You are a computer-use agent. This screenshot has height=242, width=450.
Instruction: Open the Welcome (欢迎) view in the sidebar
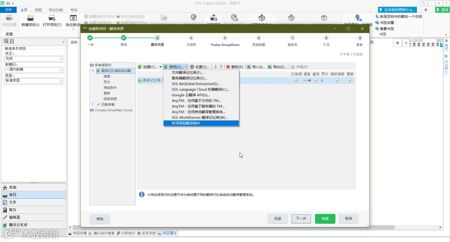[34, 187]
